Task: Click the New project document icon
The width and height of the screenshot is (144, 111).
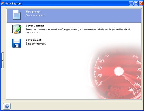Action: (x=17, y=15)
